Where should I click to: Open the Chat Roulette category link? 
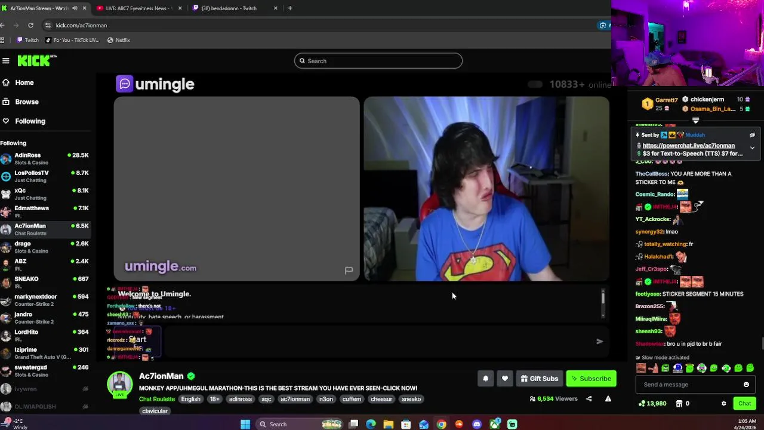point(157,399)
